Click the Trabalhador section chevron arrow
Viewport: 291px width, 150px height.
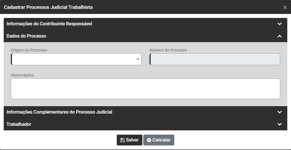coord(279,124)
